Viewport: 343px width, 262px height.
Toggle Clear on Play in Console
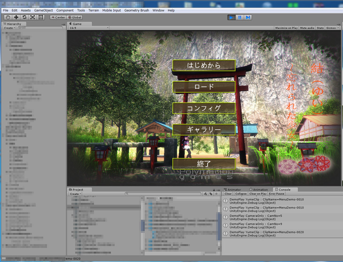coord(257,193)
